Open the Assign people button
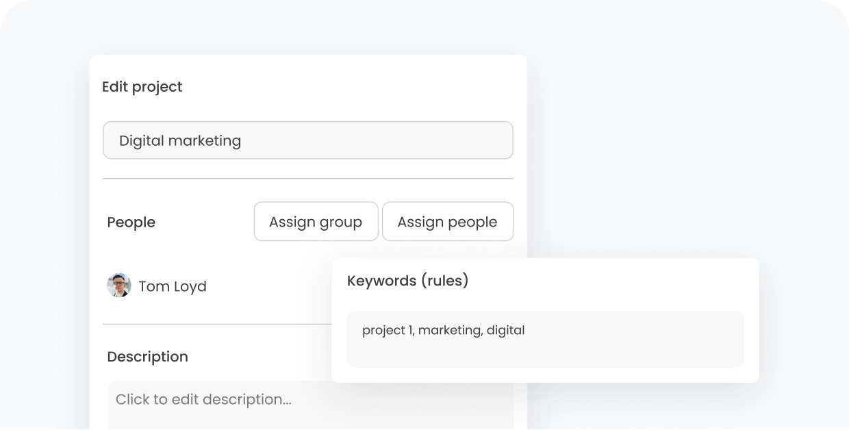The height and width of the screenshot is (430, 849). 447,222
